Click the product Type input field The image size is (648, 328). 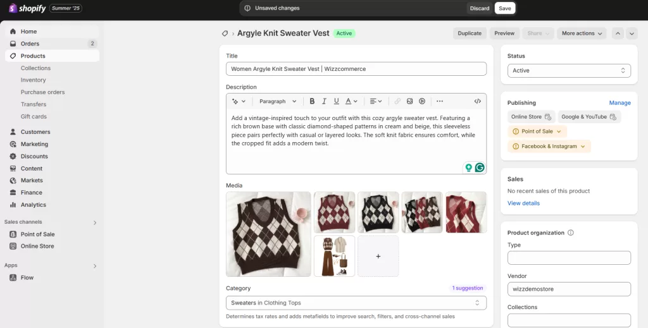coord(569,258)
